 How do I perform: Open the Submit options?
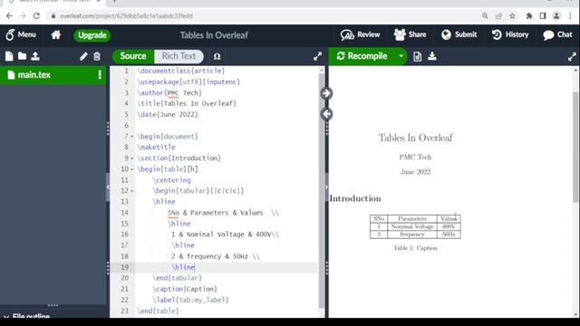tap(459, 34)
